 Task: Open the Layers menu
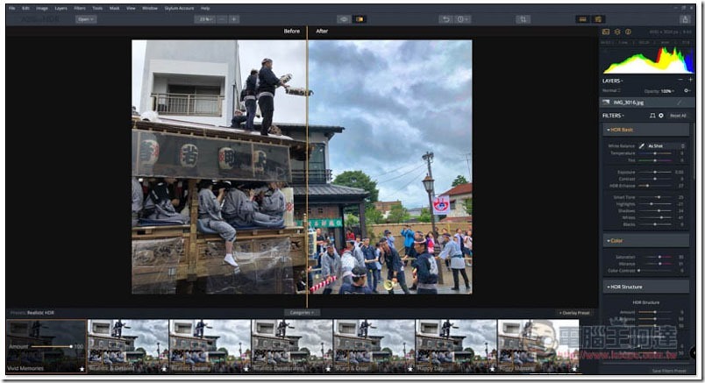(x=61, y=8)
